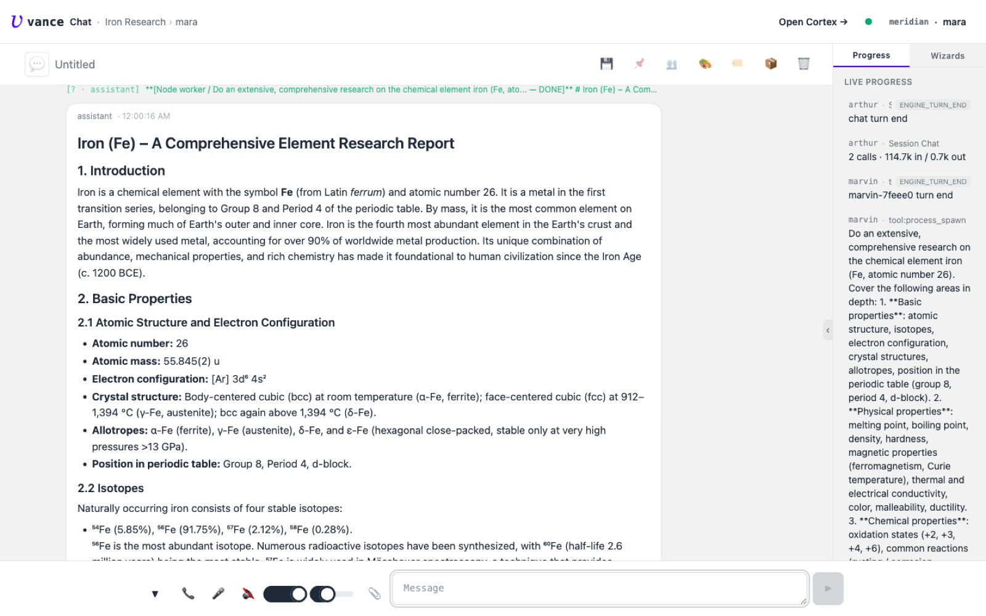The width and height of the screenshot is (986, 616).
Task: Delete chat with trash bin icon
Action: tap(804, 63)
